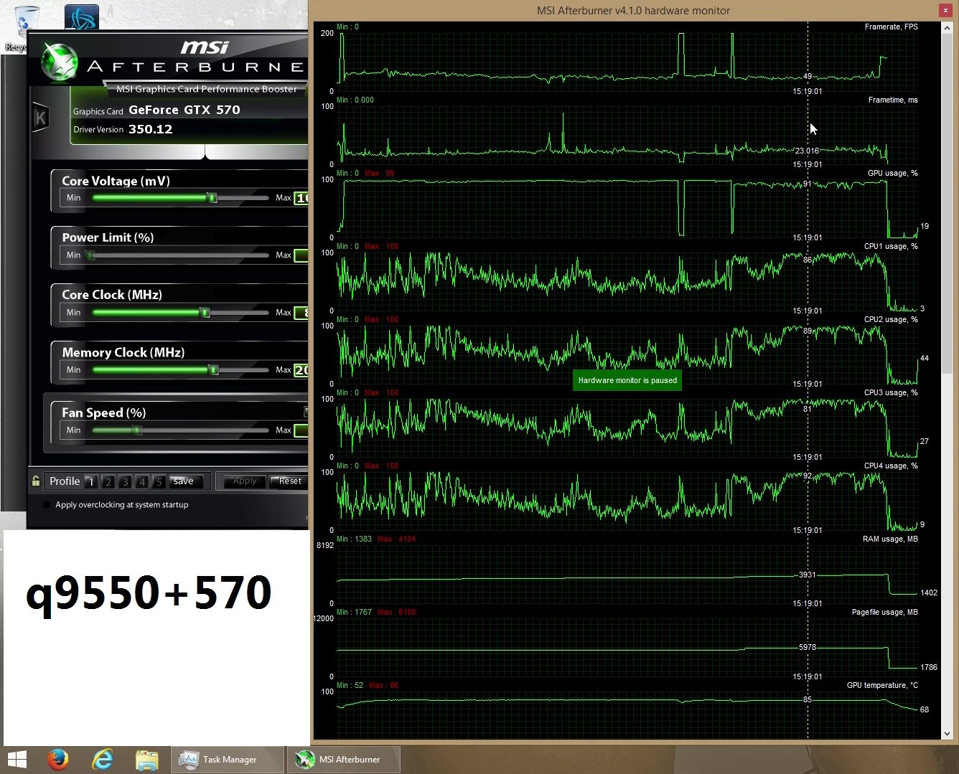This screenshot has height=774, width=959.
Task: Launch Internet Explorer from the taskbar
Action: [x=103, y=760]
